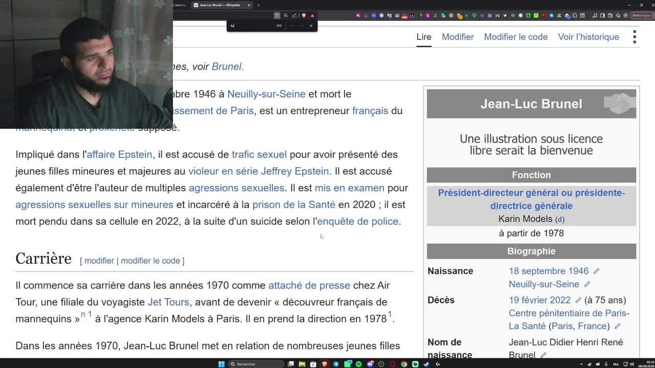
Task: Open the browser zoom magnifier icon
Action: [286, 15]
